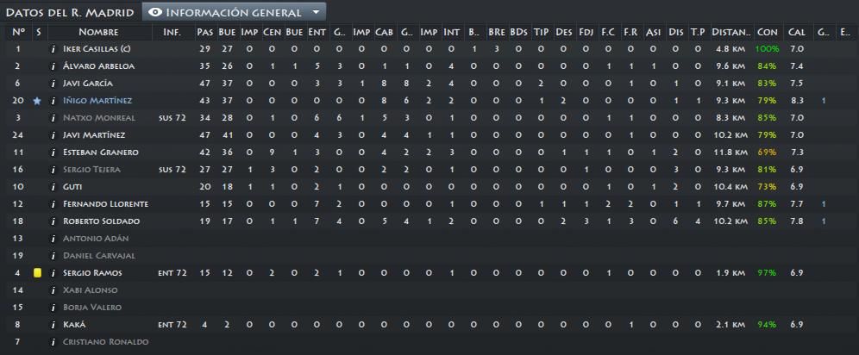Sort by Distan.. column header
859x355 pixels.
pos(731,32)
